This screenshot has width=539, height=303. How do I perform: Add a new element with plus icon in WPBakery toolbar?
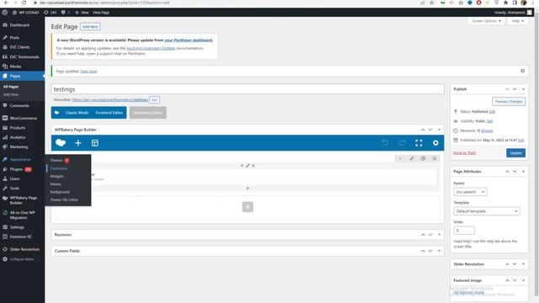pos(78,143)
